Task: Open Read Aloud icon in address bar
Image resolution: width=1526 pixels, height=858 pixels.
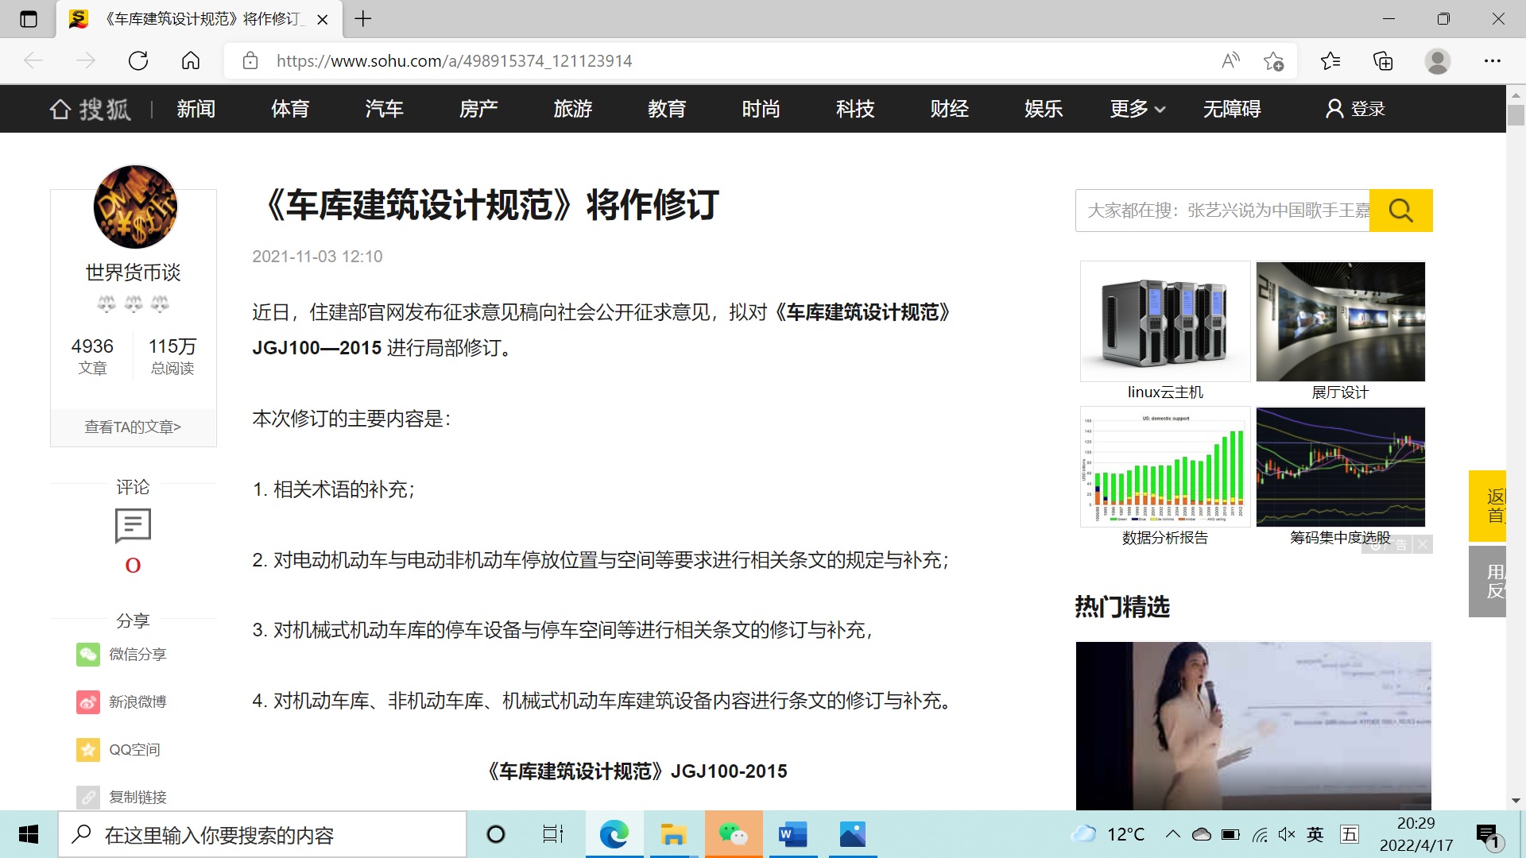Action: (x=1230, y=61)
